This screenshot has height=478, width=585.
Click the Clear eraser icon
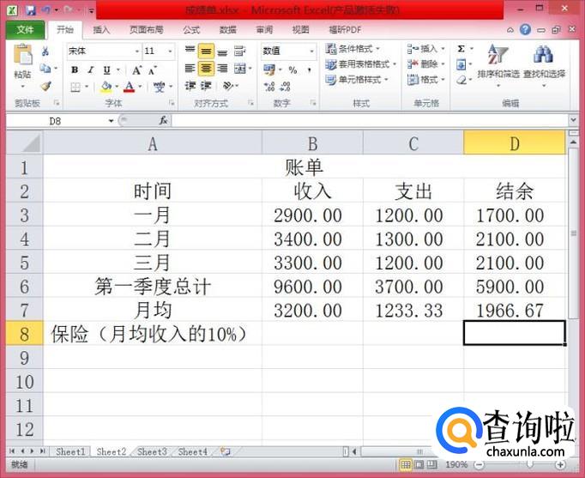461,80
